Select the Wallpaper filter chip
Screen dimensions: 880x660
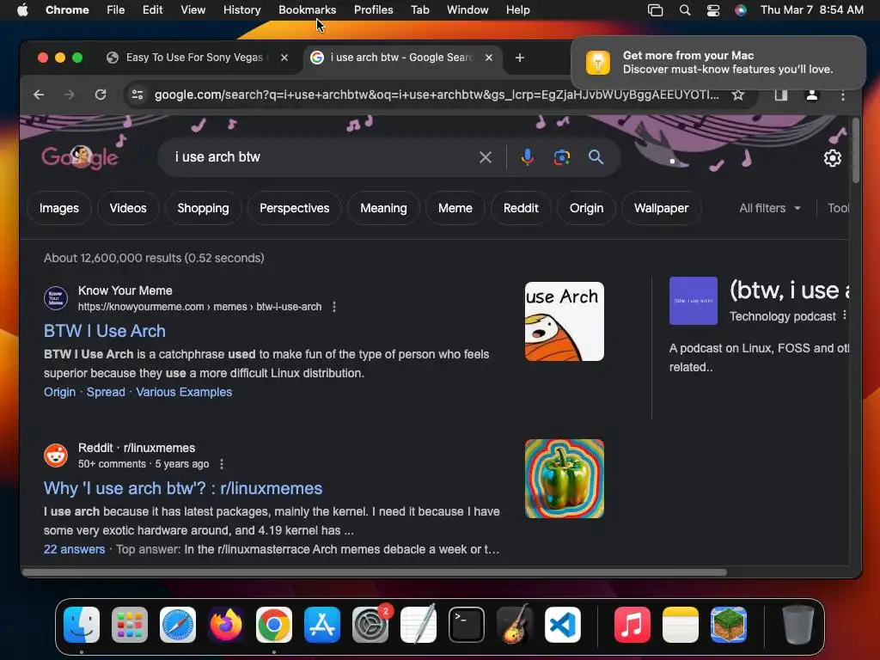coord(661,208)
